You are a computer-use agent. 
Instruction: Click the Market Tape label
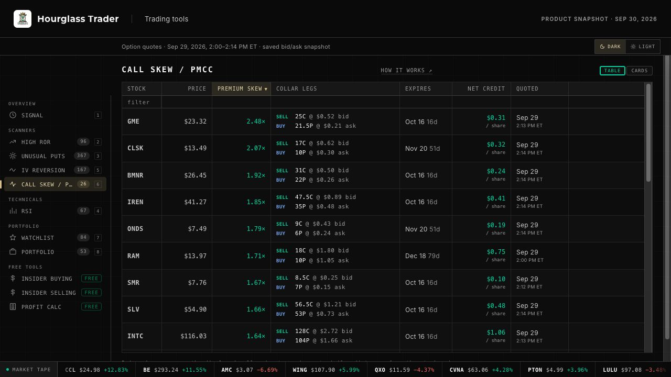point(28,370)
